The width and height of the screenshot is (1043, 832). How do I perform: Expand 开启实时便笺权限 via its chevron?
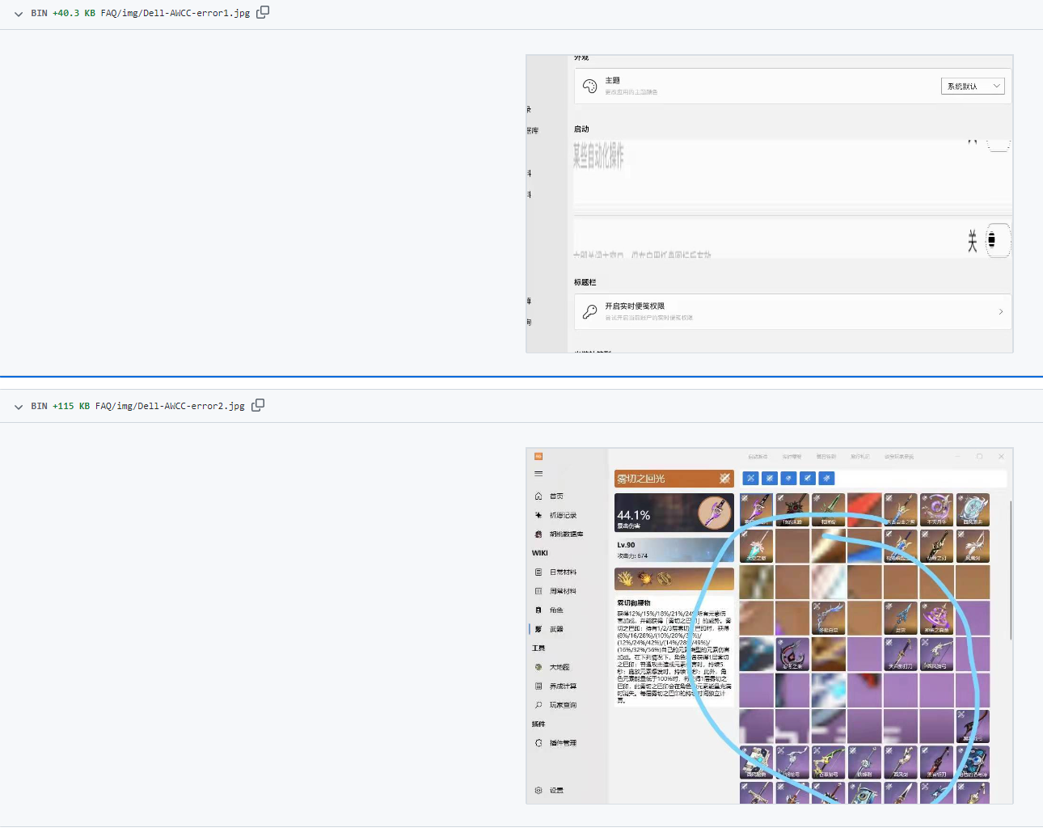[x=1000, y=311]
